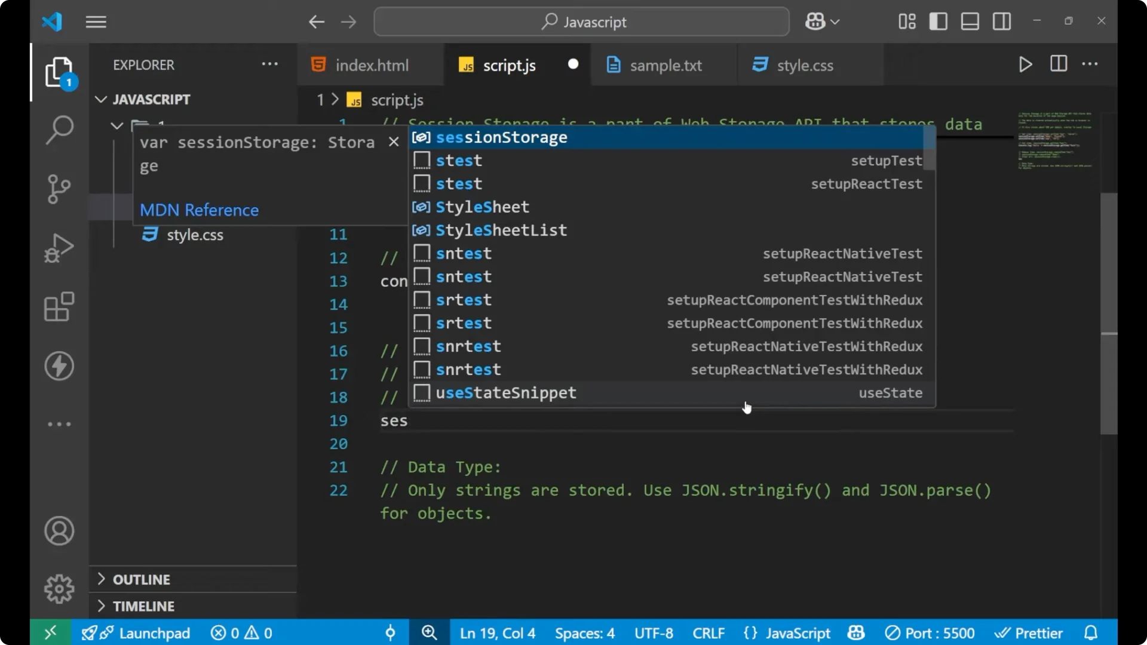Click Launchpad in the status bar
Screen dimensions: 1147x645
(x=154, y=632)
